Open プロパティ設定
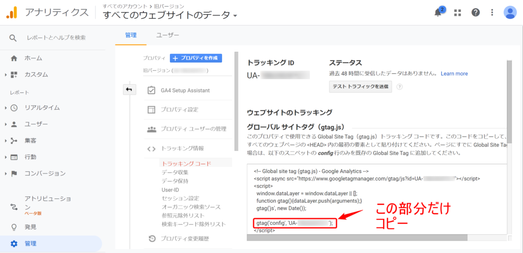Viewport: 523px width, 253px height. point(180,110)
